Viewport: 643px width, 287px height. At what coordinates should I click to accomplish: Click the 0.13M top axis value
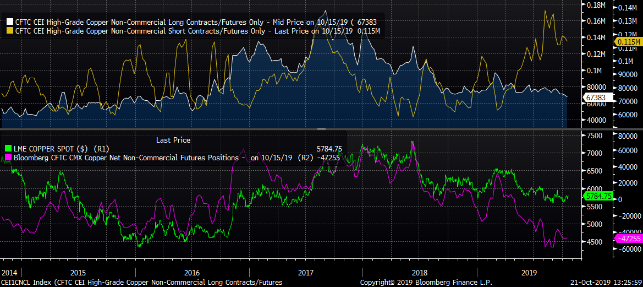627,21
